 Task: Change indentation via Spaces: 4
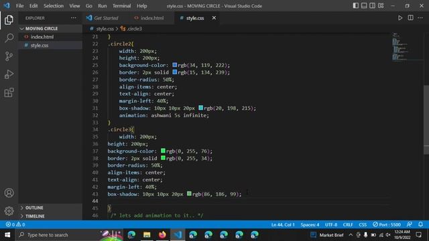click(310, 225)
